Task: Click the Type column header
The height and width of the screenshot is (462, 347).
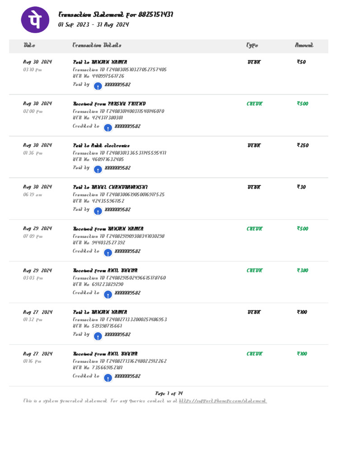Action: (x=252, y=45)
